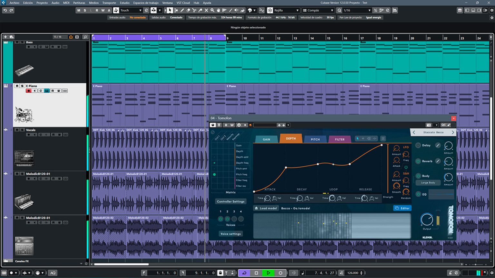Open the 1/16 quantize preset dropdown
Image resolution: width=495 pixels, height=278 pixels.
click(x=357, y=10)
